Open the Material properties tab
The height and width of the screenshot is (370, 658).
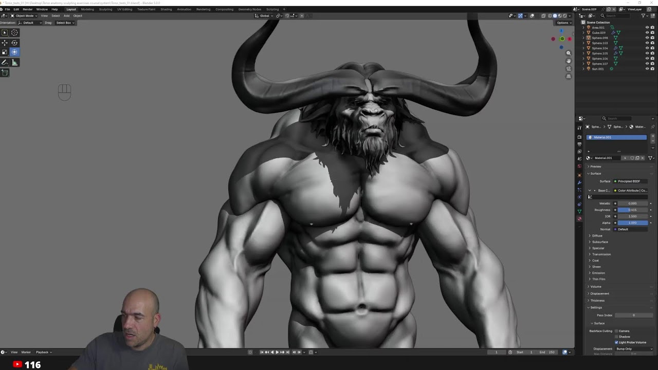579,219
